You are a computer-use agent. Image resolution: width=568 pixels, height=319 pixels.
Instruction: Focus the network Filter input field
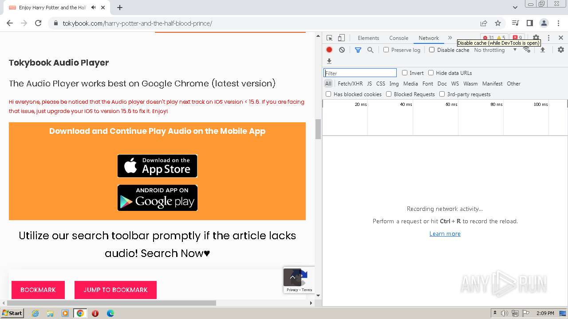click(x=360, y=73)
